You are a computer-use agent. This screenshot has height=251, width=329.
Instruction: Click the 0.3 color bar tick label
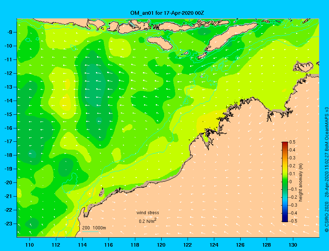(292, 158)
